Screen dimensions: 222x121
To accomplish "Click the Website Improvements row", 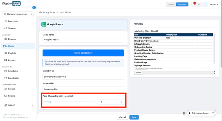I will click(x=173, y=60).
